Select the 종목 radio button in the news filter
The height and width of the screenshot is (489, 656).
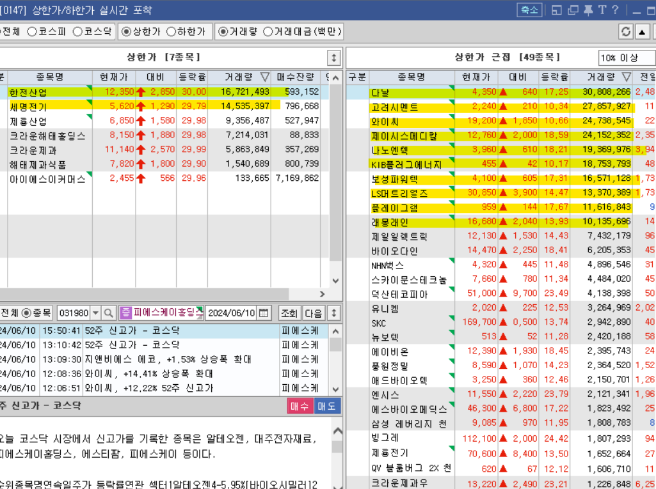[26, 313]
